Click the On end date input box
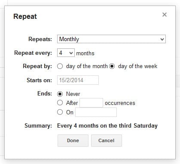180x164 pixels. click(96, 112)
